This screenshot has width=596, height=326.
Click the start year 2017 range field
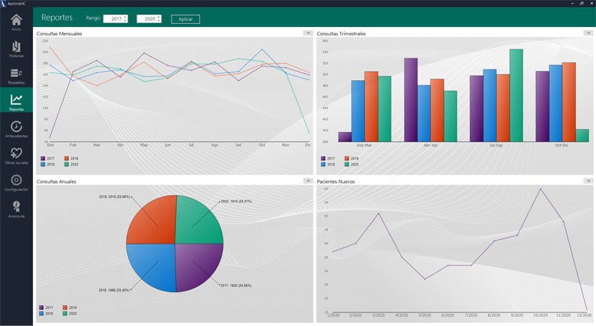click(113, 19)
